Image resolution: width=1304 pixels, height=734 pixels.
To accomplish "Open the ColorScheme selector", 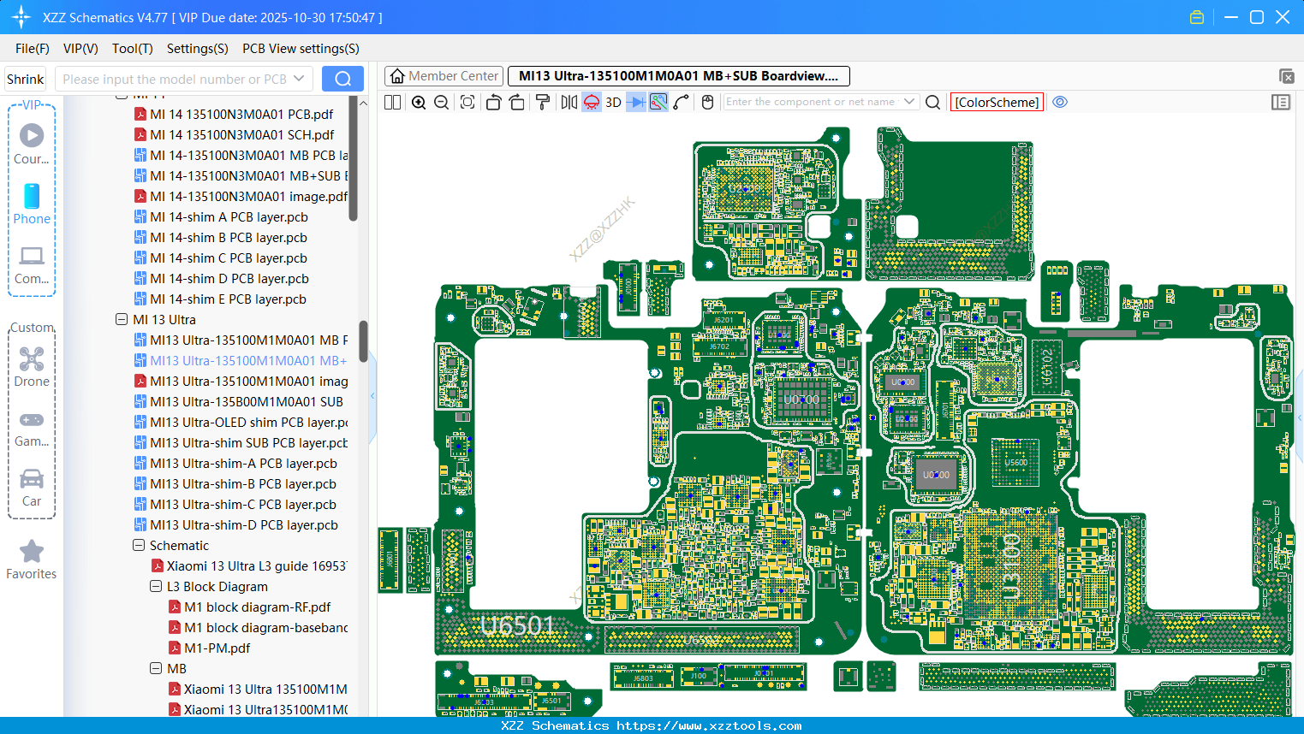I will pos(996,102).
